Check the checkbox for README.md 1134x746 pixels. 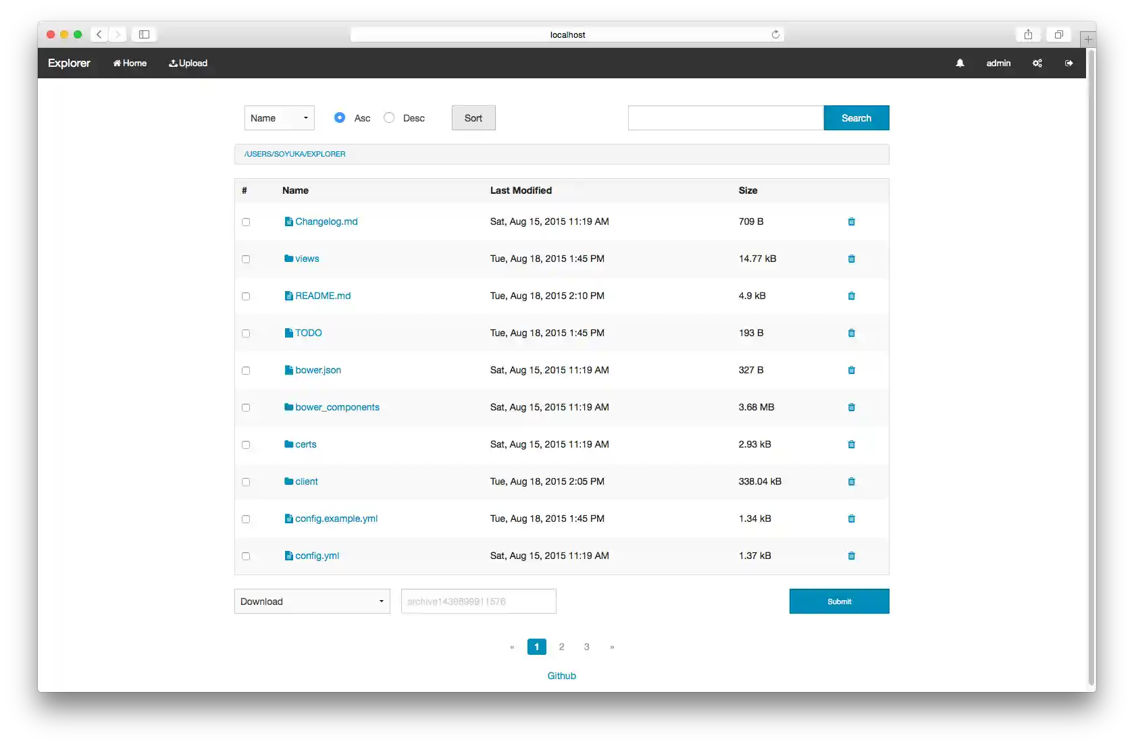pos(246,296)
